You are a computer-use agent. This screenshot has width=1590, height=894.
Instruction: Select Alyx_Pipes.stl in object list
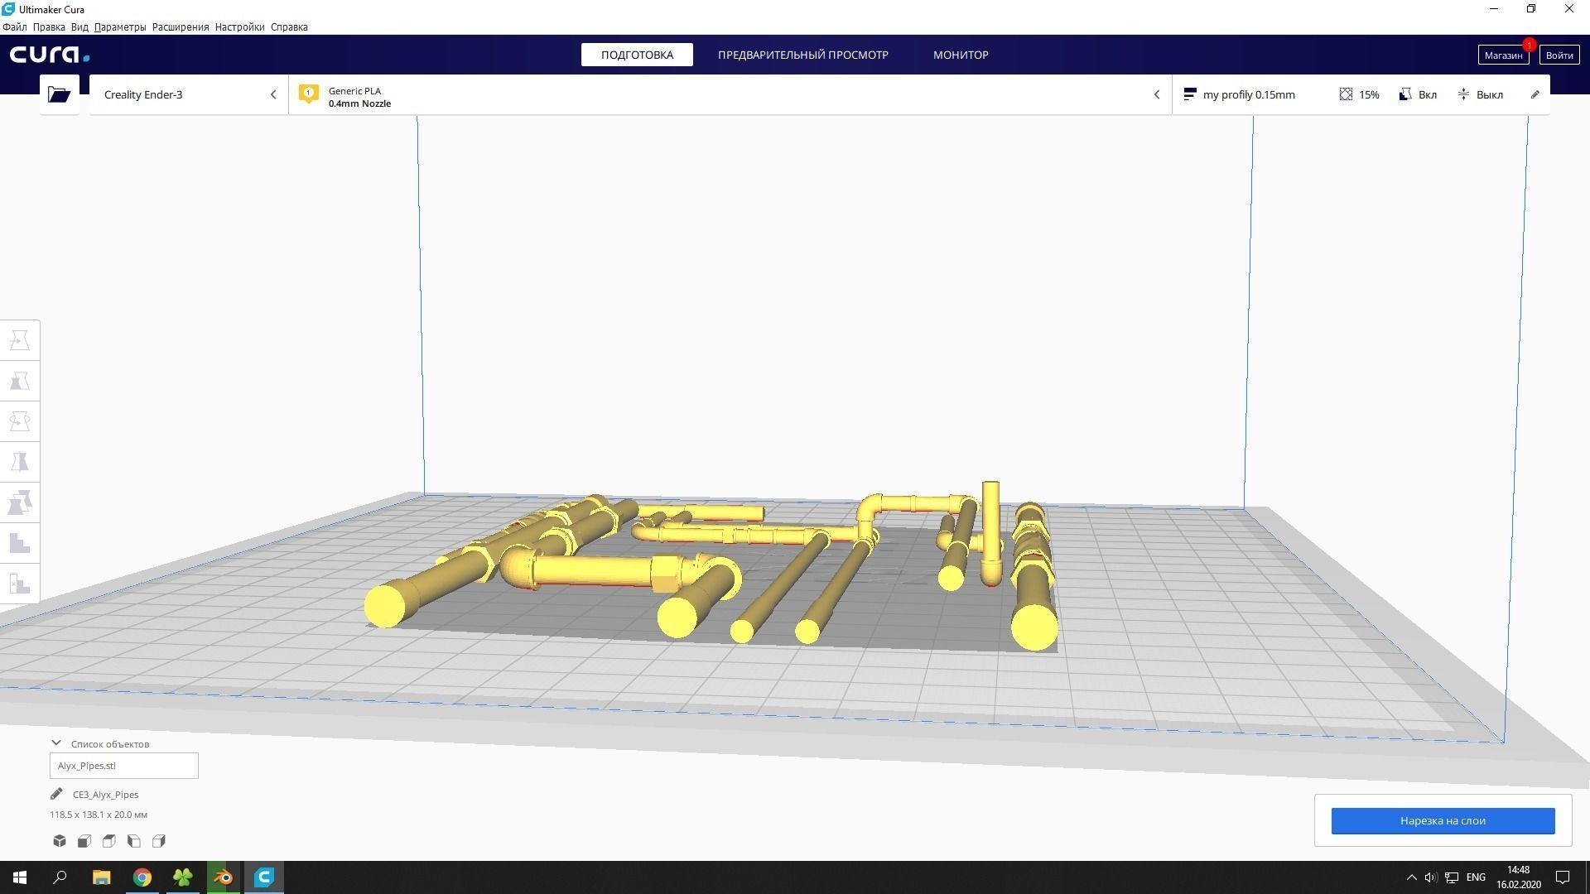point(124,766)
